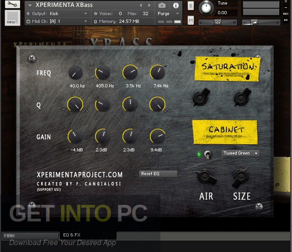Click the -4.1dB gain knob
The image size is (292, 252).
tap(75, 136)
